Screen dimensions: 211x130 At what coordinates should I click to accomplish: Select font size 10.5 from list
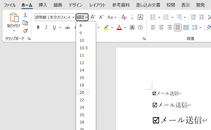pos(83,48)
